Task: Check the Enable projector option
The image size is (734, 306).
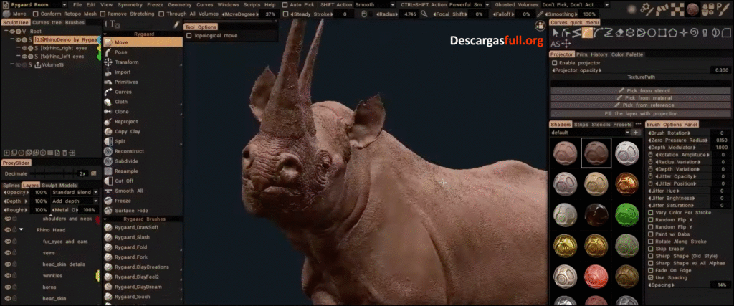Action: click(554, 63)
